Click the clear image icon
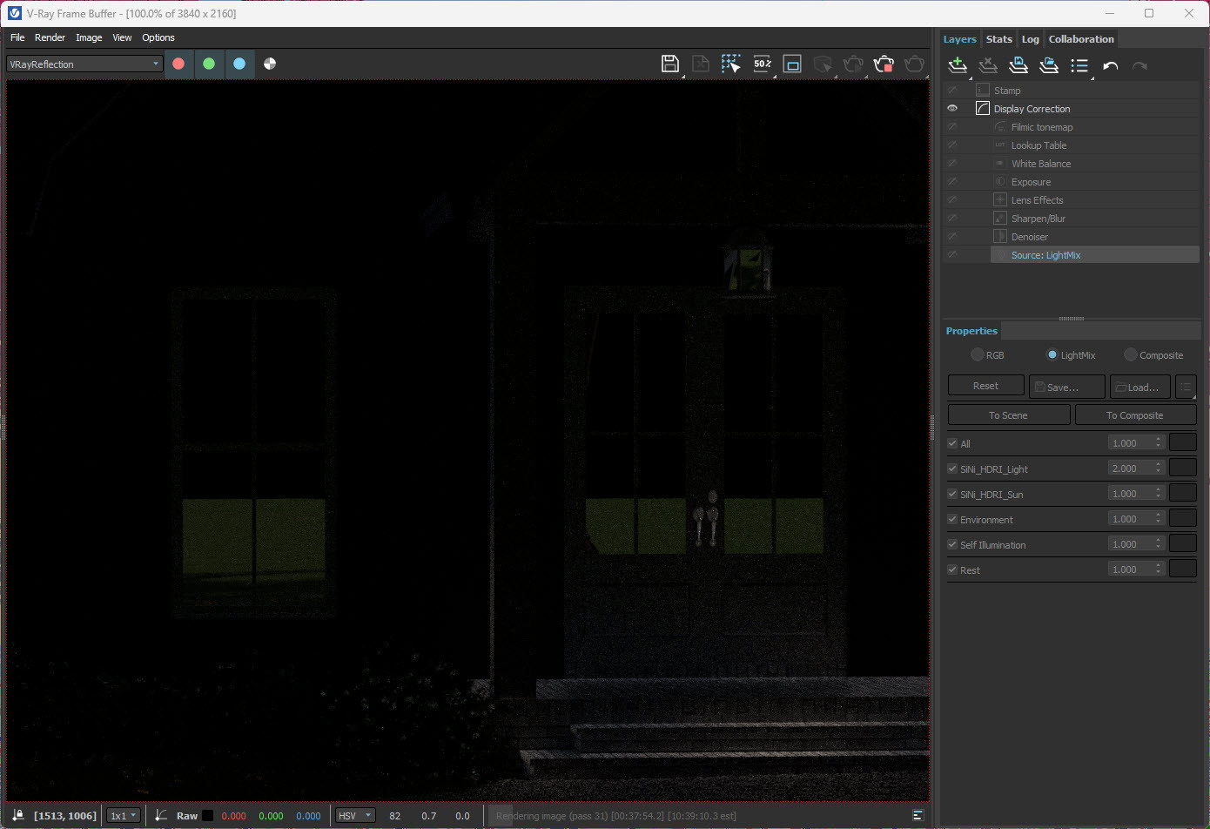 [701, 64]
